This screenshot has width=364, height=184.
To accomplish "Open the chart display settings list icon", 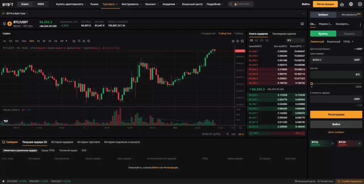I will pos(79,41).
